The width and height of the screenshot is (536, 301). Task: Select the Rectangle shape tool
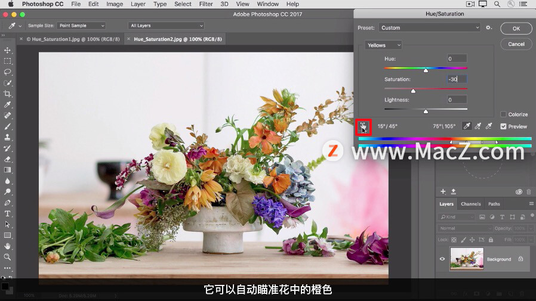coord(7,235)
